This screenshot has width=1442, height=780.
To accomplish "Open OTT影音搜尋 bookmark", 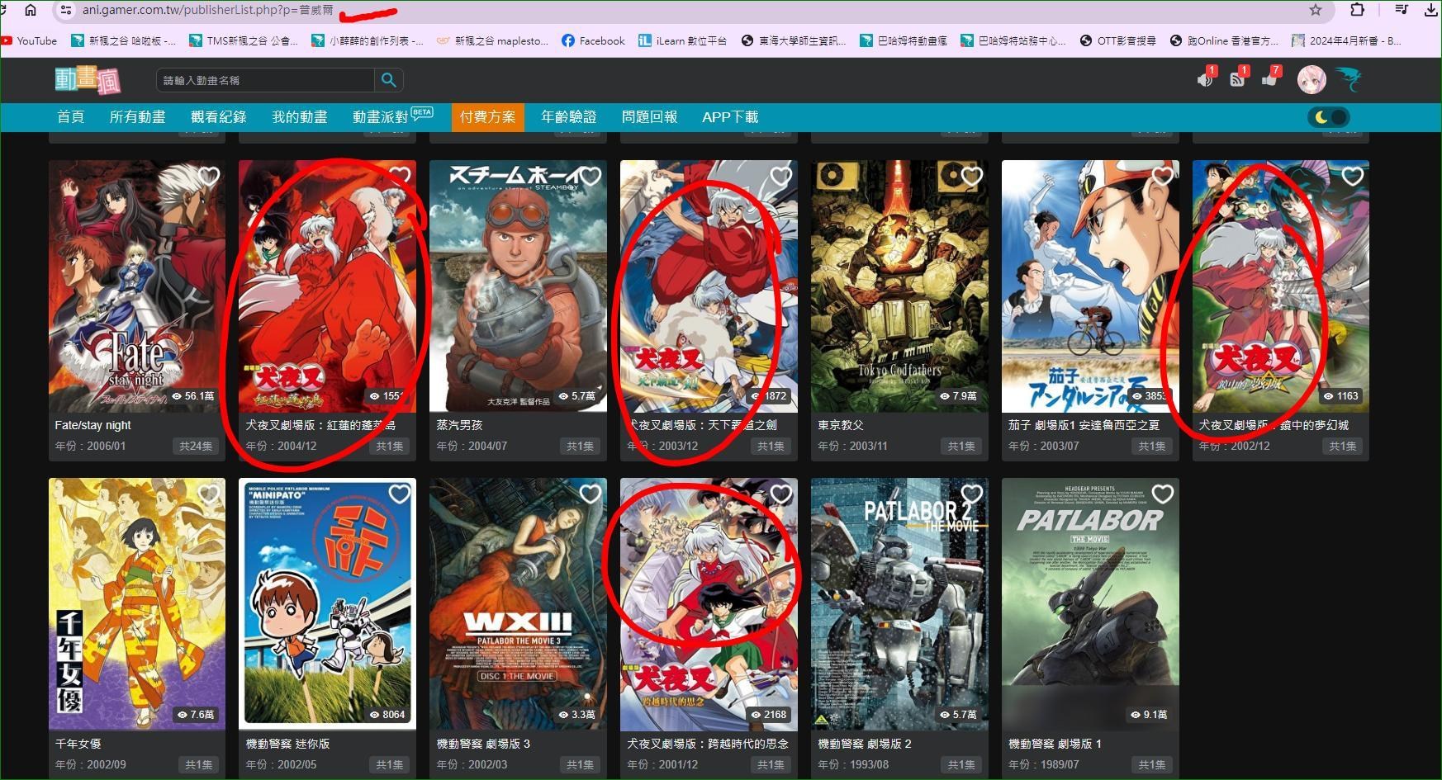I will tap(1118, 40).
